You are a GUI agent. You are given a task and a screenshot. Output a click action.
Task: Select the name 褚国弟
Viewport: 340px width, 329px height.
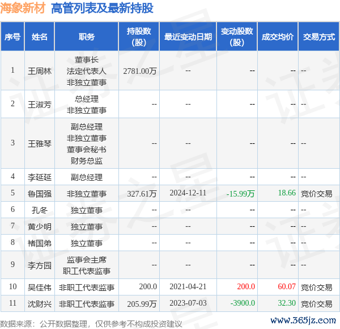[x=40, y=243]
